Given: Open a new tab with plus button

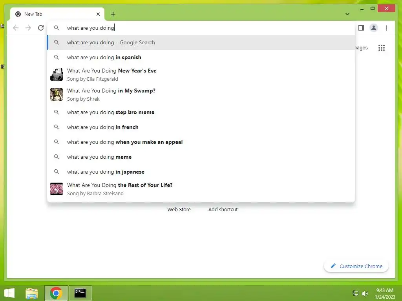Looking at the screenshot, I should pyautogui.click(x=113, y=14).
